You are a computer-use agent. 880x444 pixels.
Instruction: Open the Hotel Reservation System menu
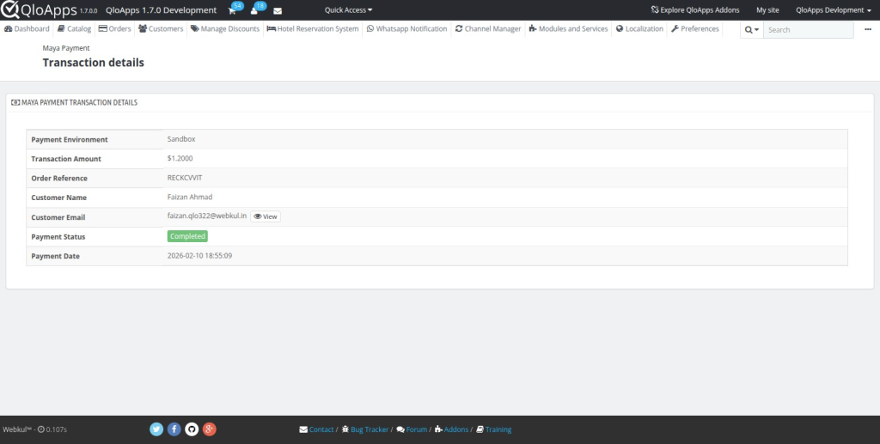pos(313,28)
